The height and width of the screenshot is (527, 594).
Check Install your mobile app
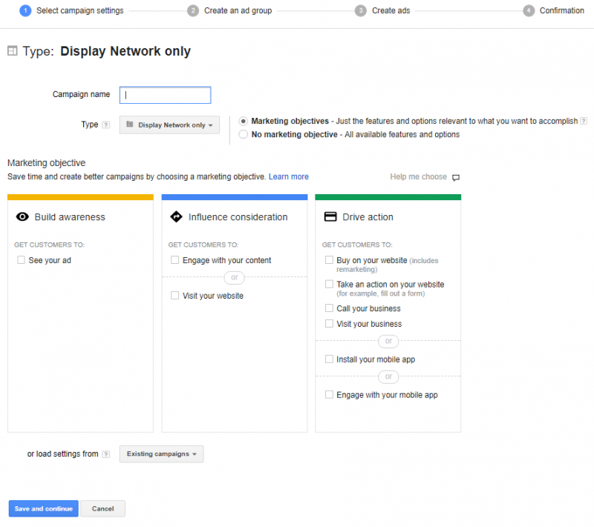[329, 359]
